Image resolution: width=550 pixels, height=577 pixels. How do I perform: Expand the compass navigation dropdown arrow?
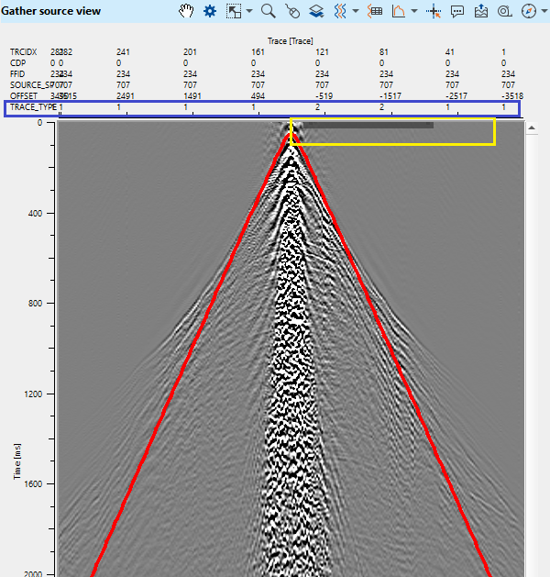coord(544,11)
